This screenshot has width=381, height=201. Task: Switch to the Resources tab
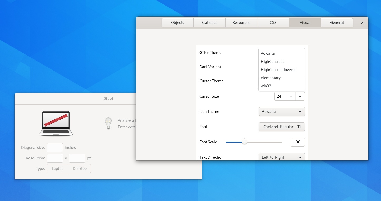(x=241, y=23)
